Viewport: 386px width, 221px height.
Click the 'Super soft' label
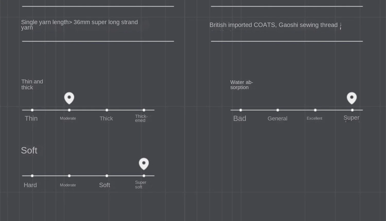[141, 185]
